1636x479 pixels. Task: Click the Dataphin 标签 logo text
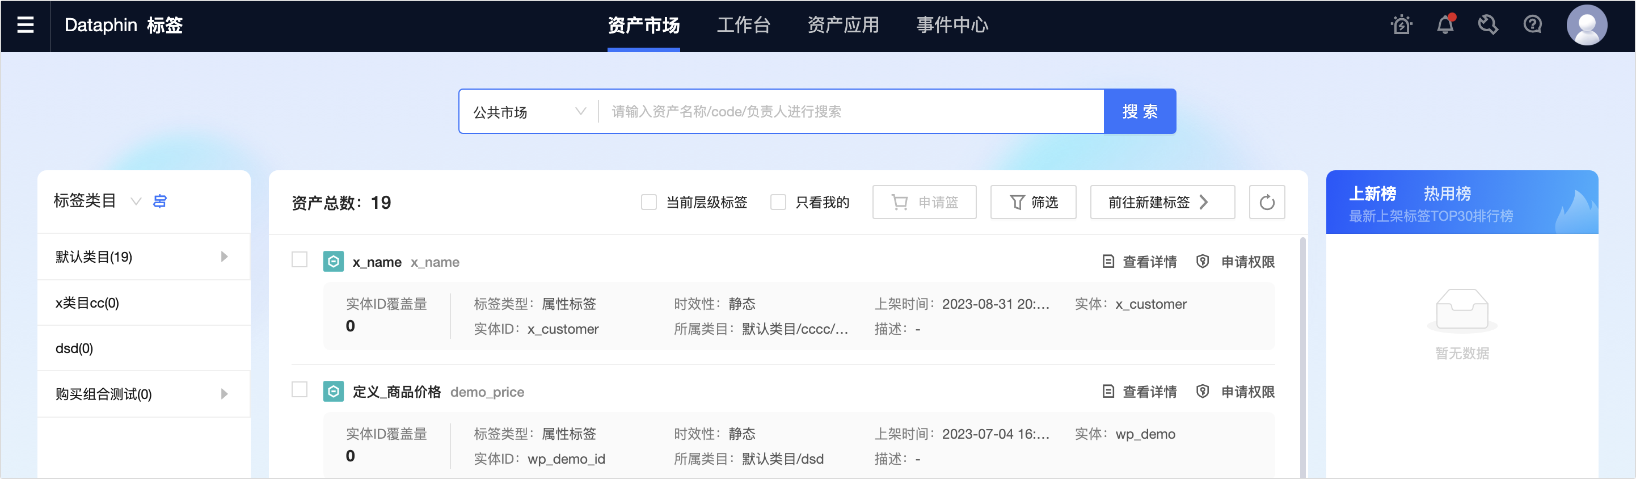pyautogui.click(x=124, y=26)
